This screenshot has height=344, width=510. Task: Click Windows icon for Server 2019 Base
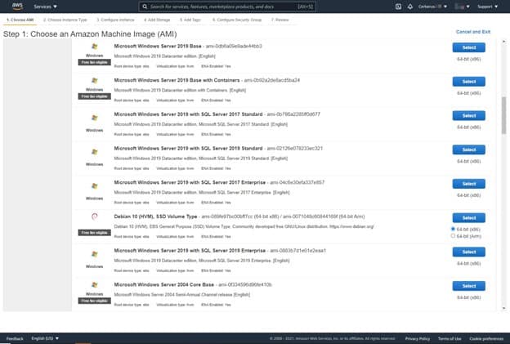[94, 47]
